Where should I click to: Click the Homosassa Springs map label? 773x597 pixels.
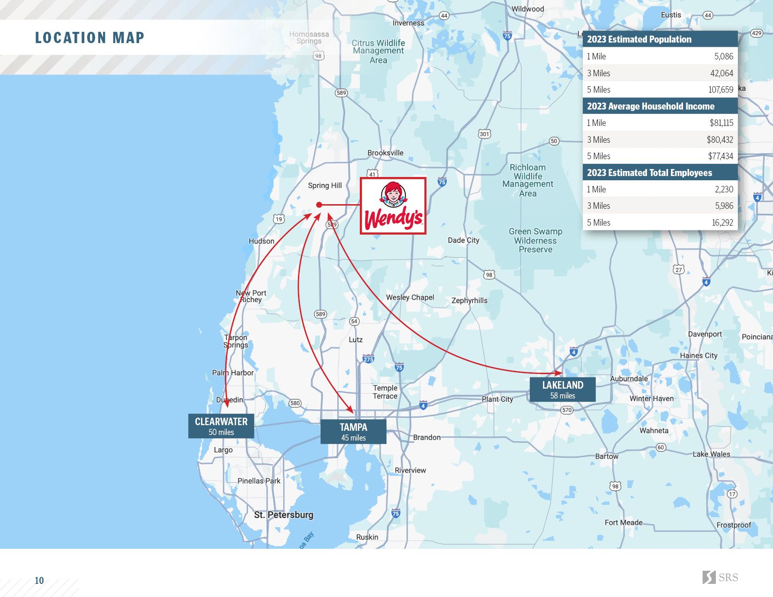[309, 37]
